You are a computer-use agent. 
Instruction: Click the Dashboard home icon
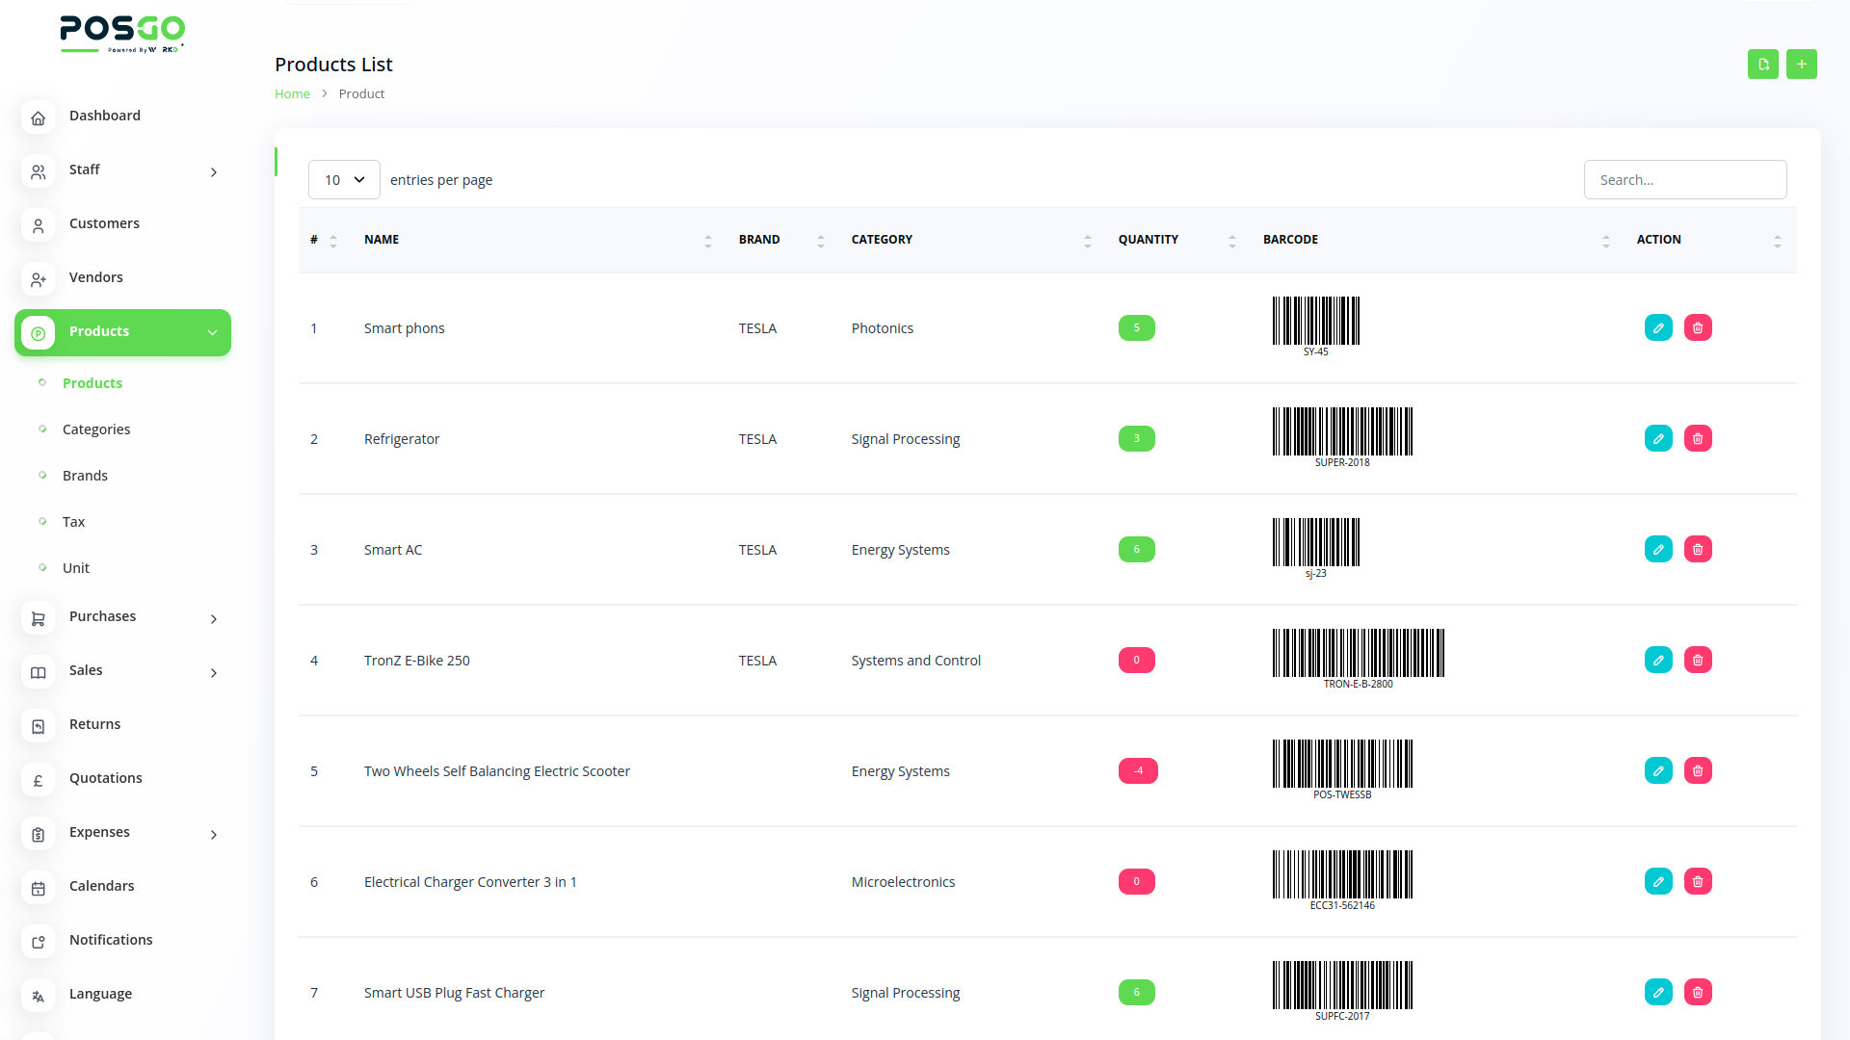coord(39,117)
